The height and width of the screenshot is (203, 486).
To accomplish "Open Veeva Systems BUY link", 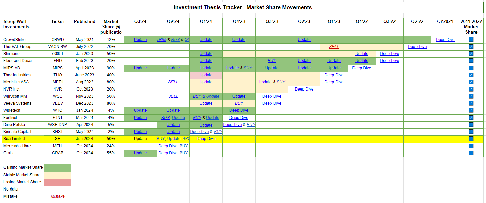I will [x=239, y=103].
